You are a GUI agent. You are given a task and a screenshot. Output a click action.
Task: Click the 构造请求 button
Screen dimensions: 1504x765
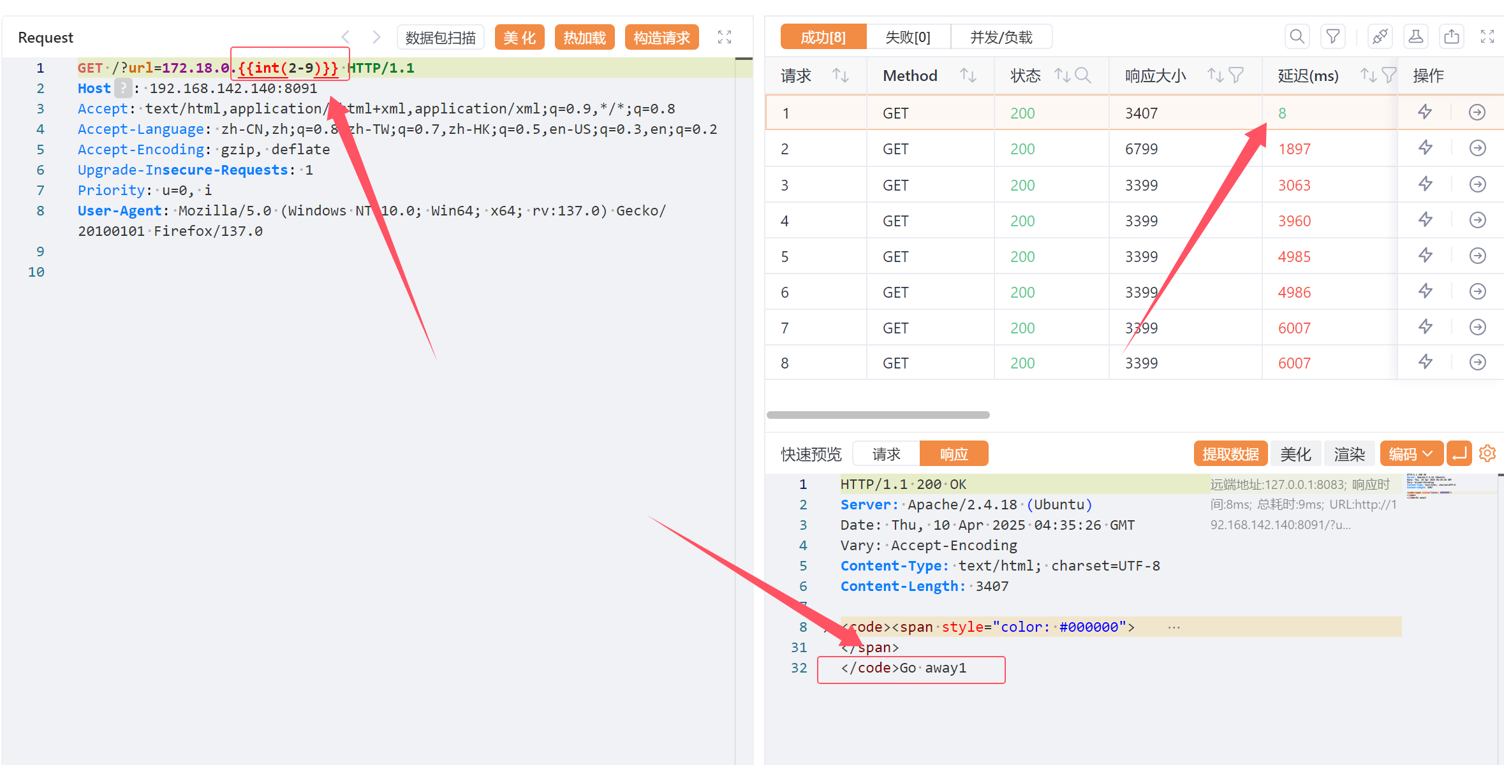pos(661,38)
